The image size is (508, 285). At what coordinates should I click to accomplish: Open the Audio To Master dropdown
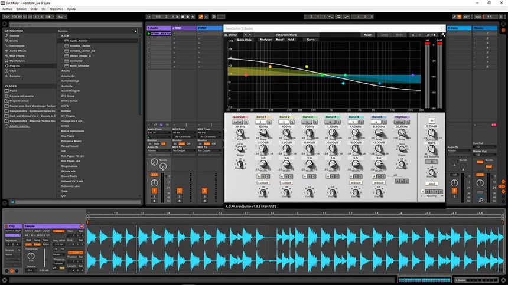(x=159, y=150)
